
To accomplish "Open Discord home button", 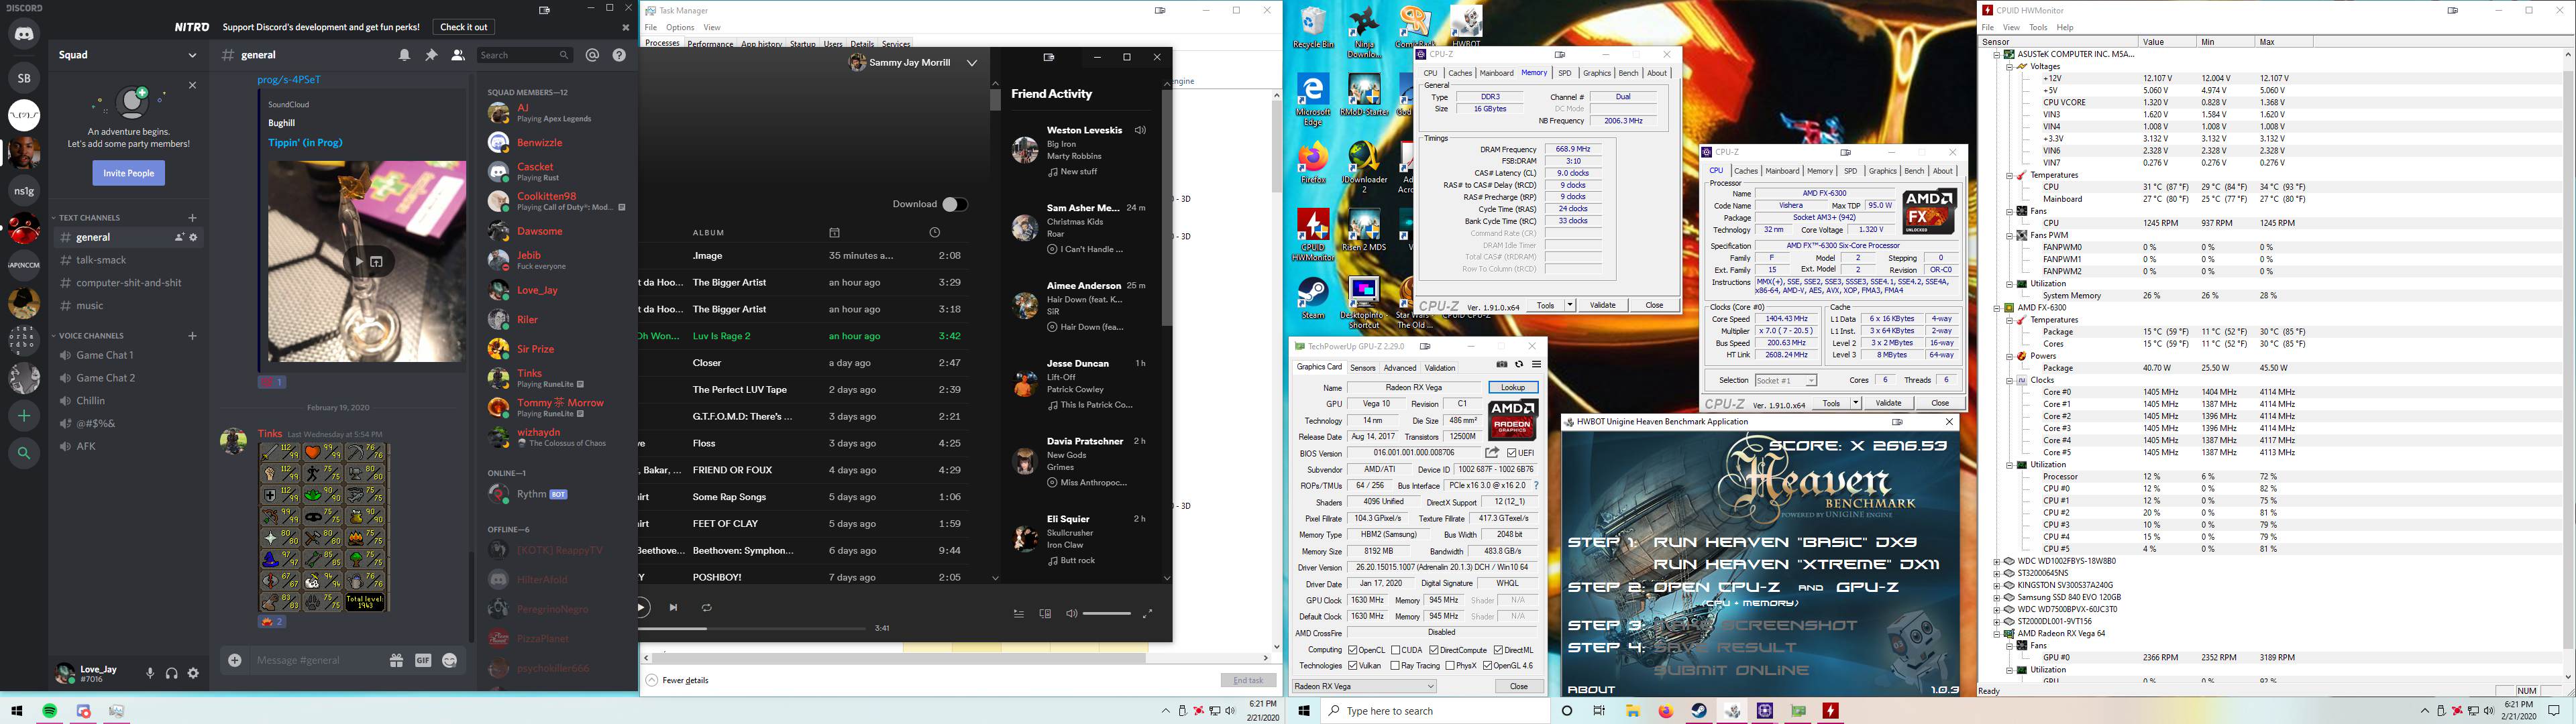I will tap(24, 34).
